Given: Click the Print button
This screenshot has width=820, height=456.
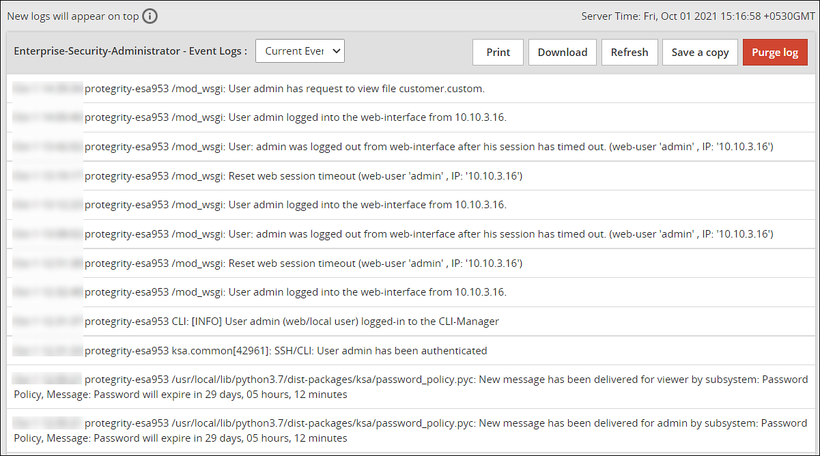Looking at the screenshot, I should click(498, 52).
